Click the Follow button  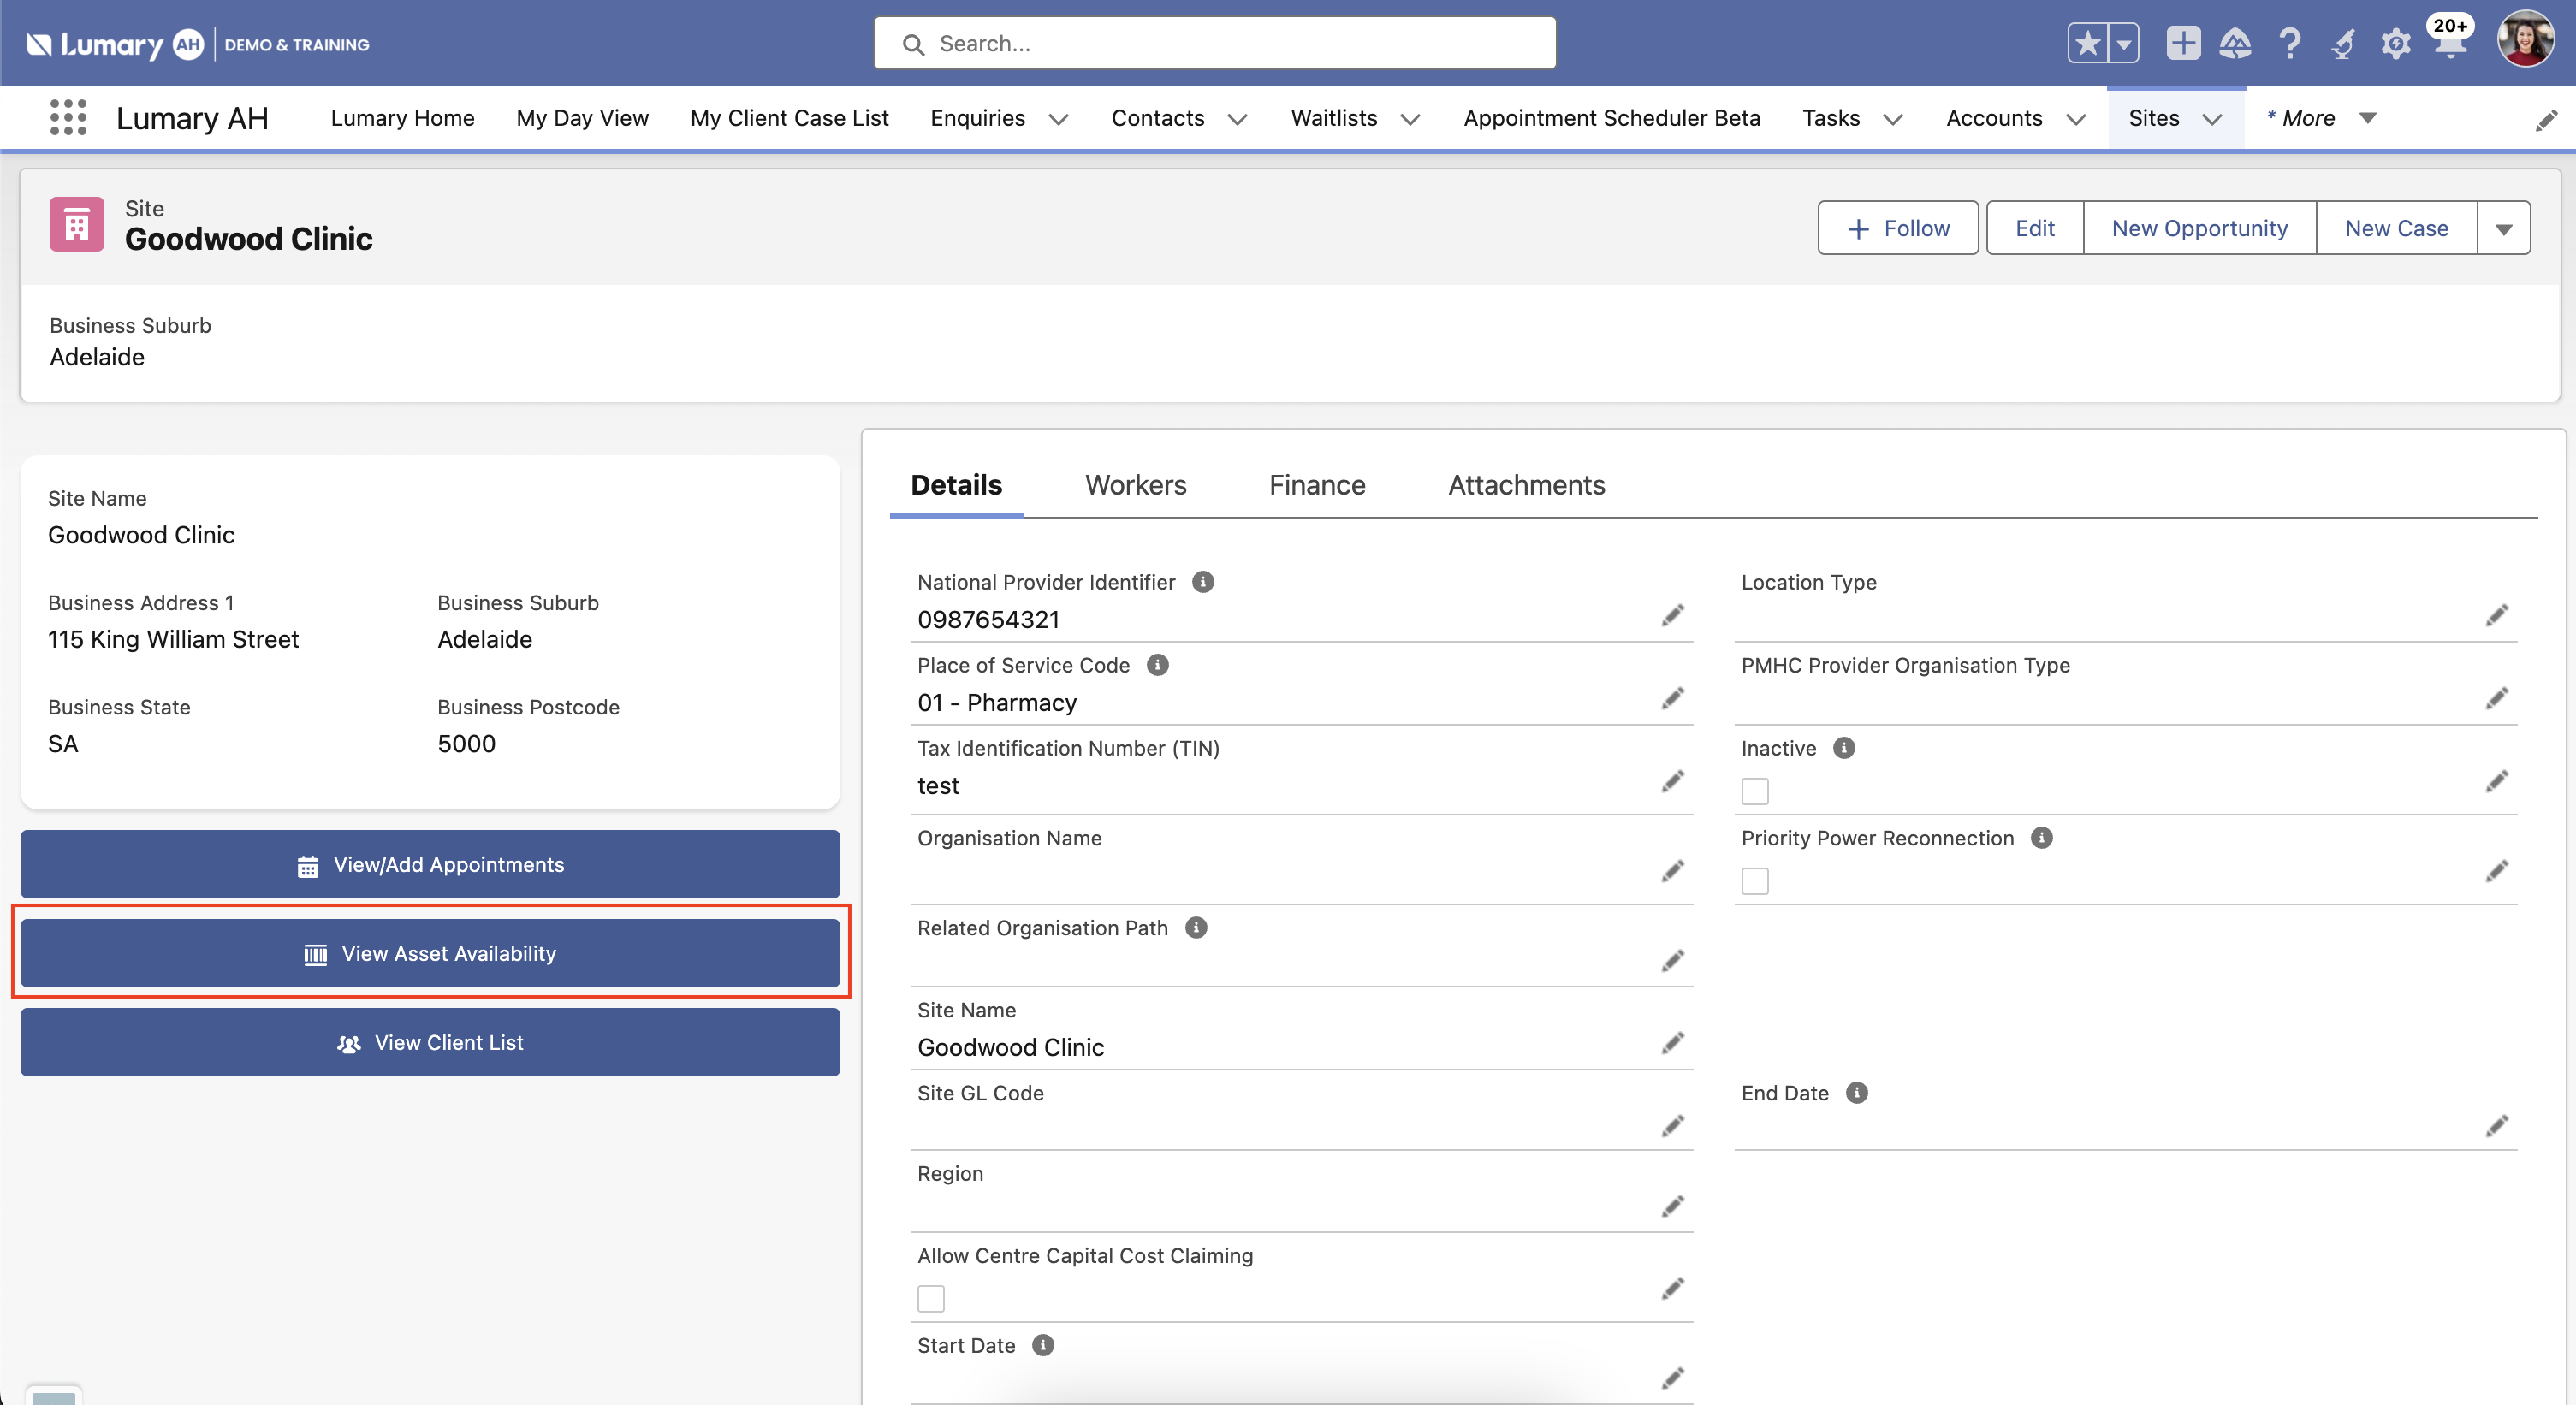coord(1897,229)
